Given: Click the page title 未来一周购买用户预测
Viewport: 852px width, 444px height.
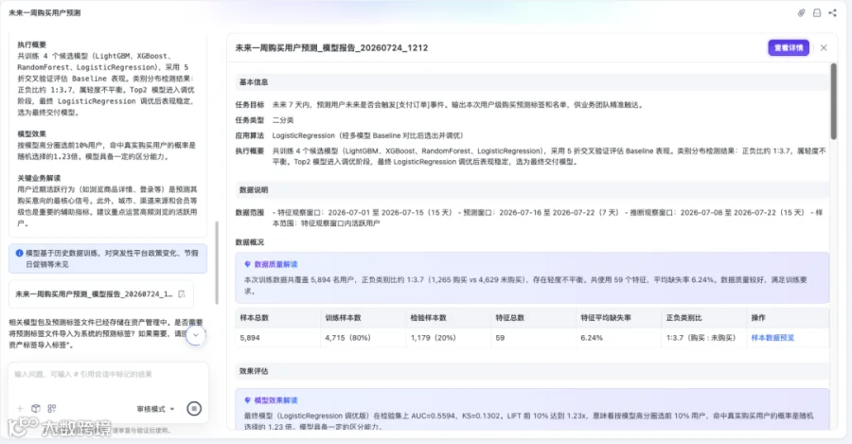Looking at the screenshot, I should point(44,12).
